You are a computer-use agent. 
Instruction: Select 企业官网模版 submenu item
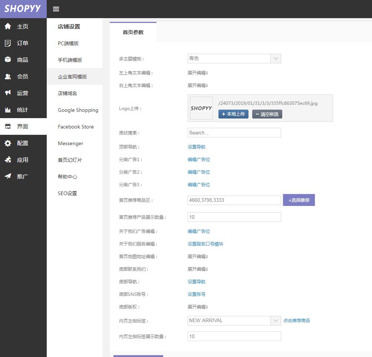click(x=75, y=77)
